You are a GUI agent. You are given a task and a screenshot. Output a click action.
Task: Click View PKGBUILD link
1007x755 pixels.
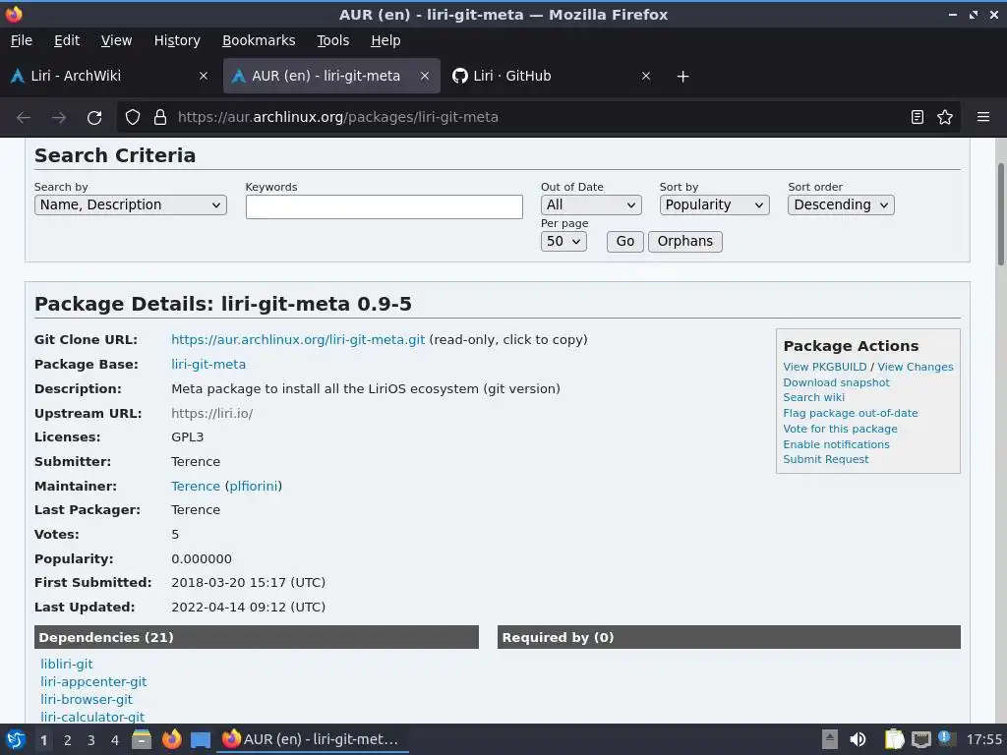click(825, 367)
